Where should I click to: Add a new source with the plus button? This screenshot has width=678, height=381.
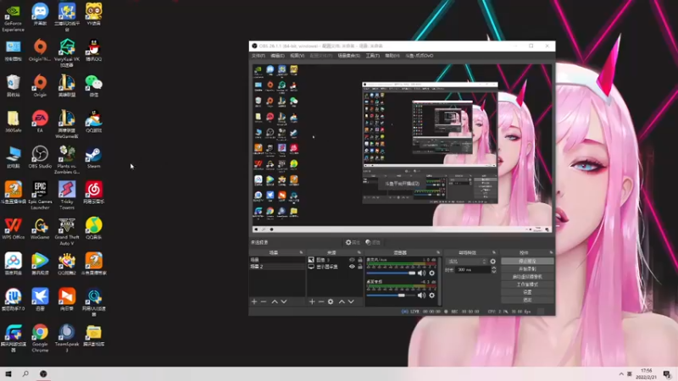(312, 301)
